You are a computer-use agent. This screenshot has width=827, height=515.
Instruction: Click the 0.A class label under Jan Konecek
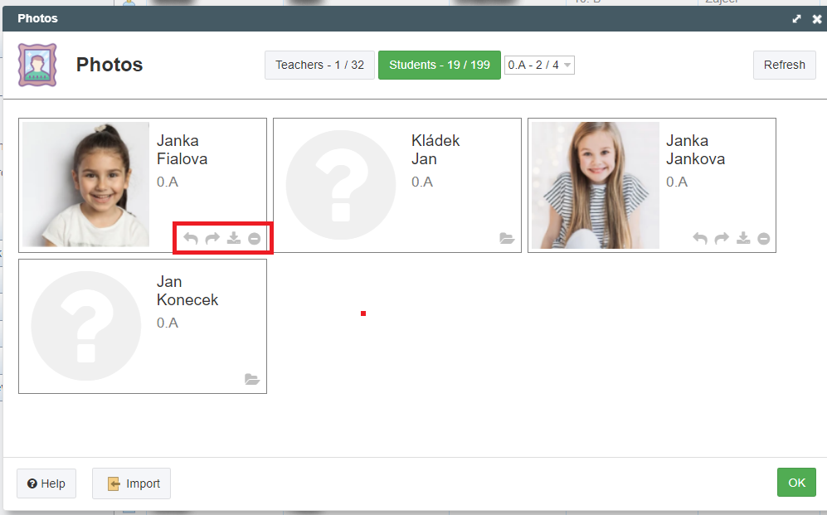(168, 323)
